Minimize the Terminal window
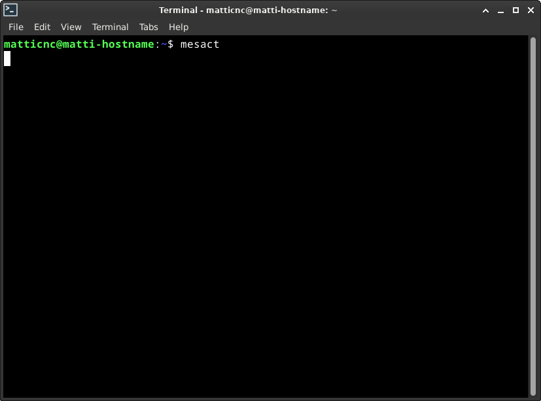Viewport: 541px width, 401px height. point(500,11)
